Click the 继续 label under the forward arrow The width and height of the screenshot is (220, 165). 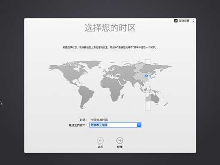[x=120, y=147]
